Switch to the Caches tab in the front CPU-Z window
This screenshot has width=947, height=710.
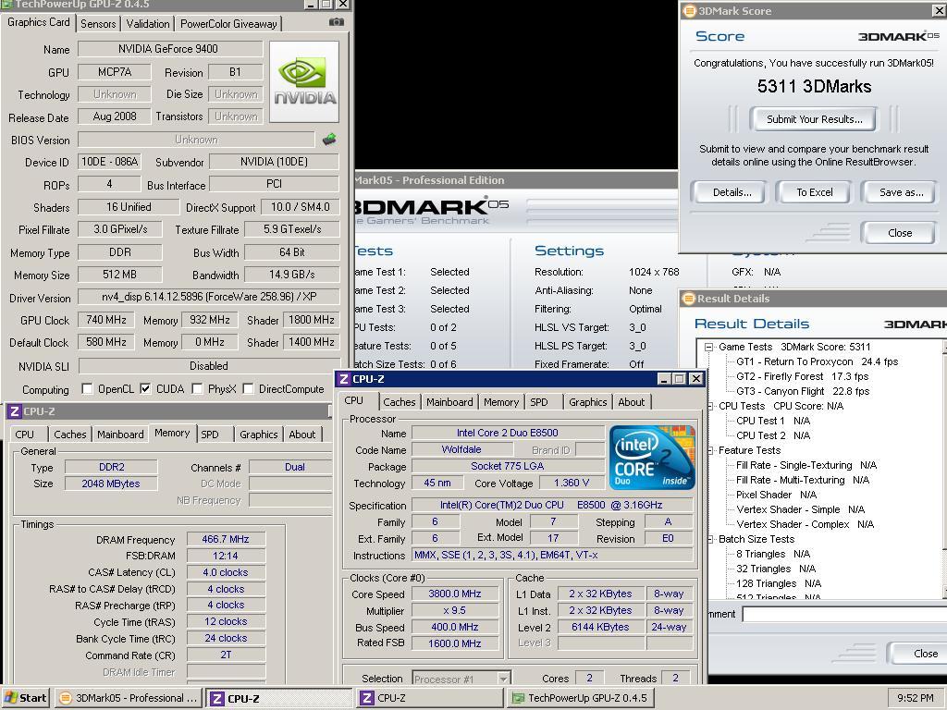pos(400,402)
